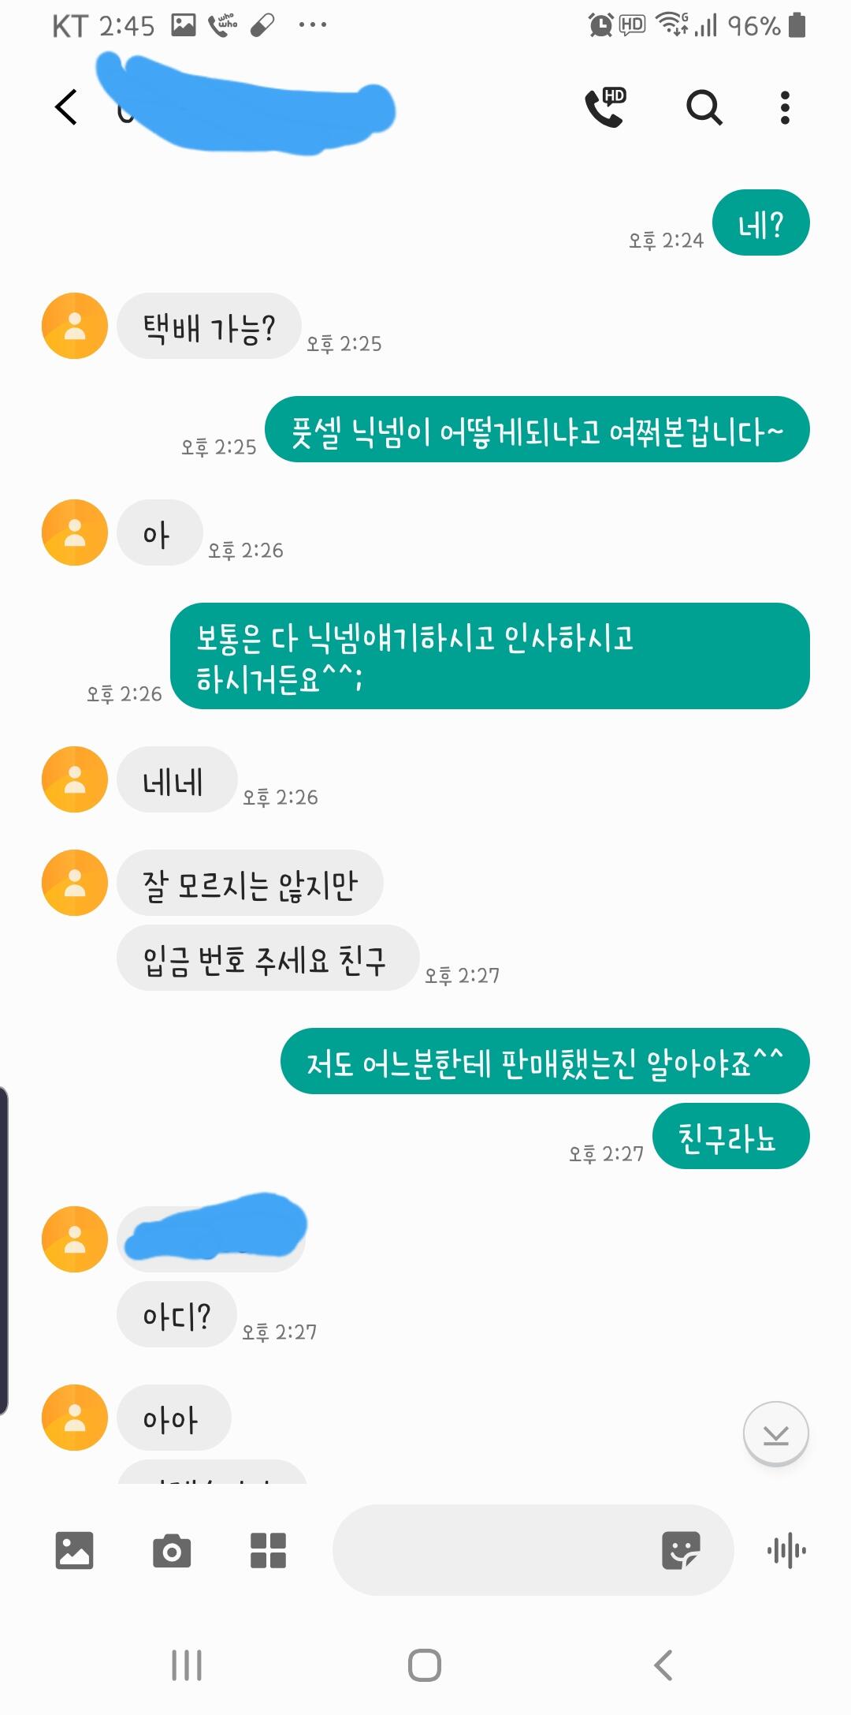Select the sent '친구라뇨' message bubble

[x=731, y=1136]
